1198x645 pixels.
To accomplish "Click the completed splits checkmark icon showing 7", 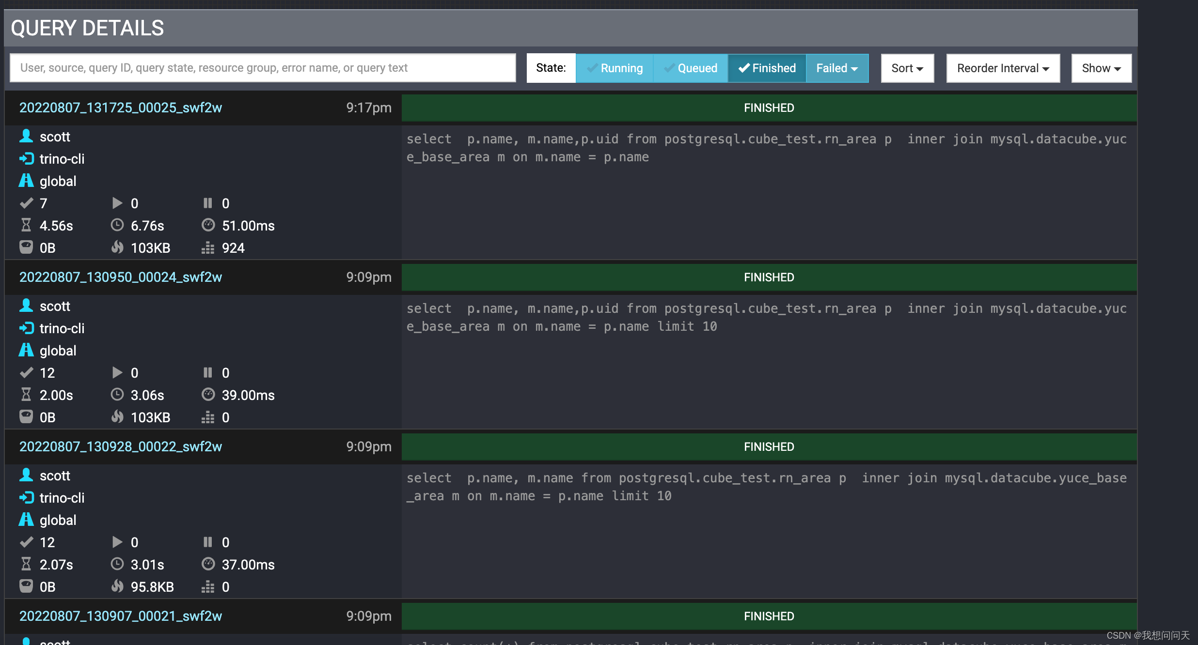I will [x=26, y=203].
